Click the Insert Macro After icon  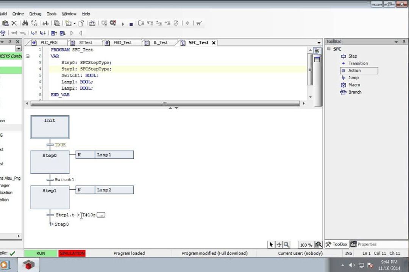(63, 33)
